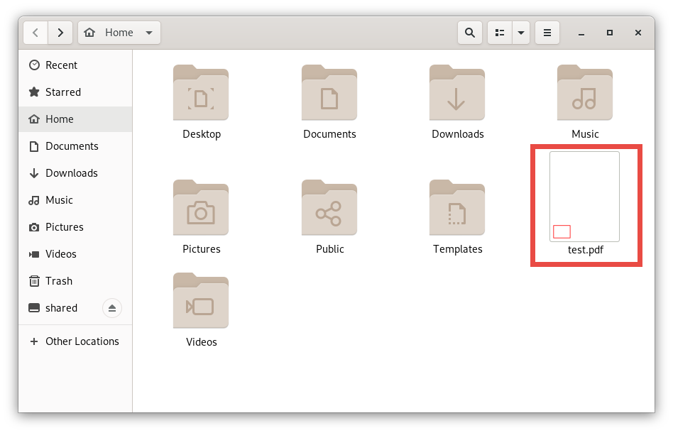Image resolution: width=673 pixels, height=433 pixels.
Task: Navigate back with the back arrow
Action: [35, 32]
